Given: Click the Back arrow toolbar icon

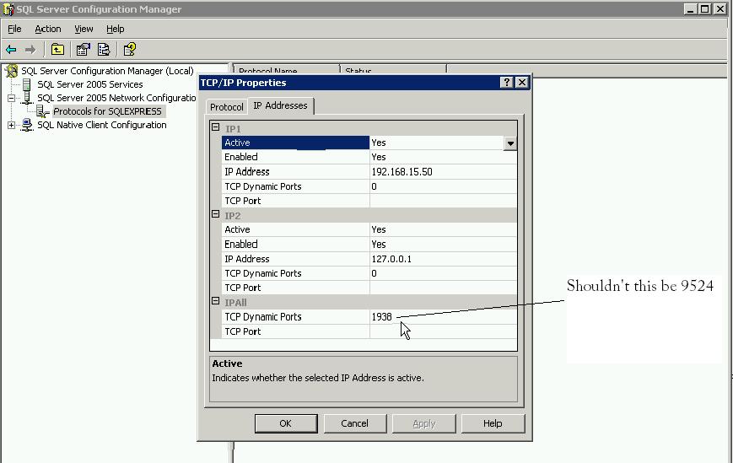Looking at the screenshot, I should point(11,50).
